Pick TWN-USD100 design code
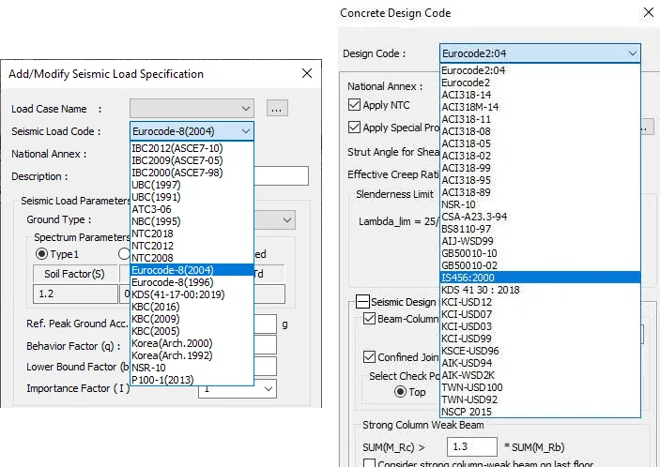Image resolution: width=660 pixels, height=467 pixels. [540, 387]
